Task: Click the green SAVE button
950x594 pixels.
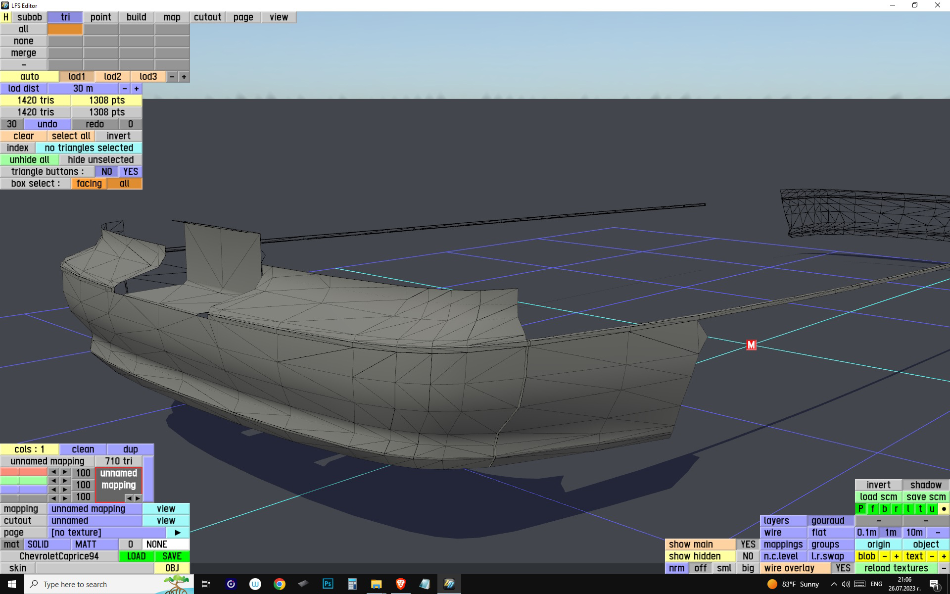Action: (x=172, y=556)
